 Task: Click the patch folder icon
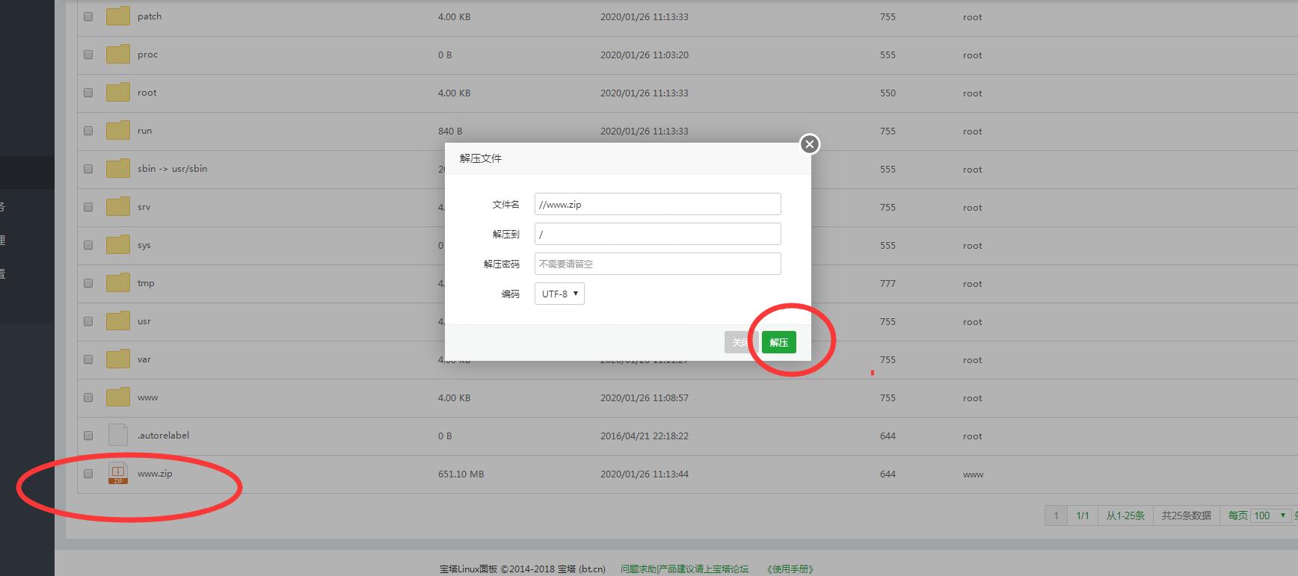(x=118, y=16)
